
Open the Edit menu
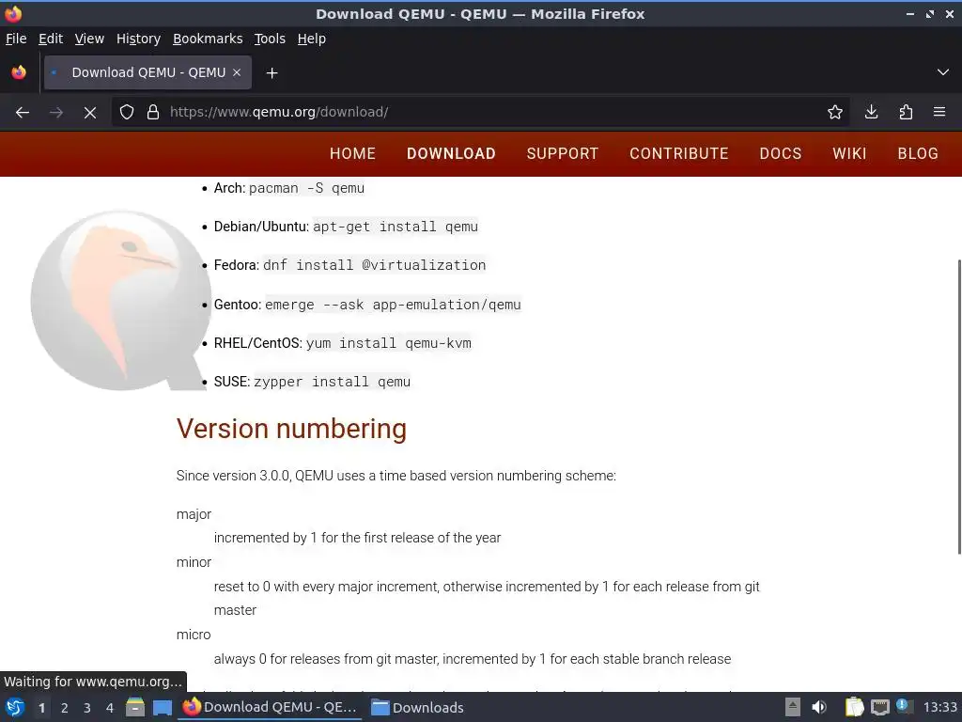[51, 39]
